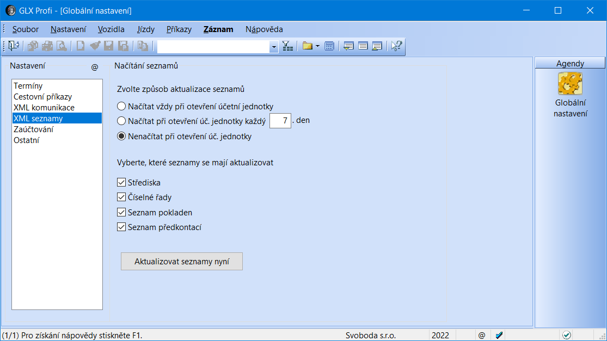Viewport: 607px width, 341px height.
Task: Click the context help pointer icon
Action: pos(396,46)
